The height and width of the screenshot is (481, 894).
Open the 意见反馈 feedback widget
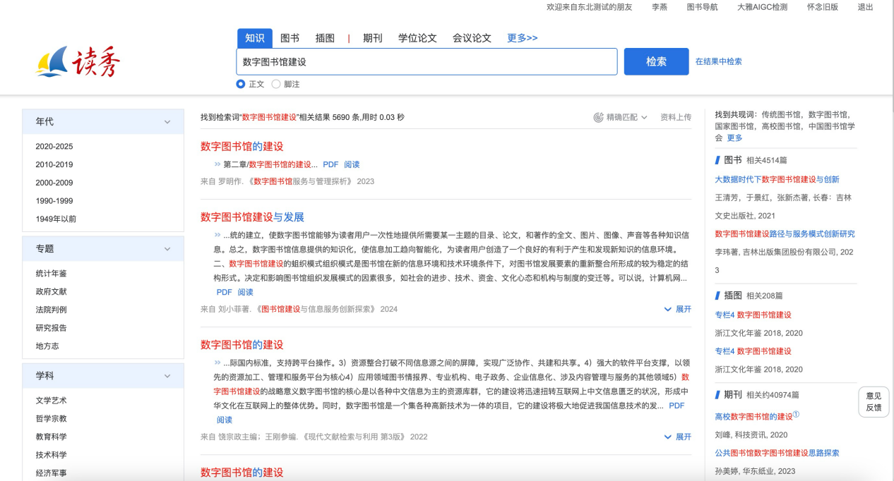(x=874, y=401)
